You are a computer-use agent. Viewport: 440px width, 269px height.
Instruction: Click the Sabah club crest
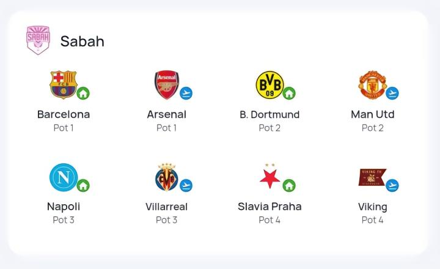pos(38,40)
